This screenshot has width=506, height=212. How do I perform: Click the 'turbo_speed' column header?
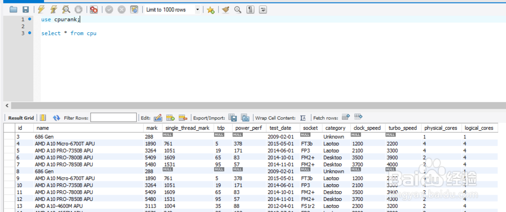pos(403,128)
